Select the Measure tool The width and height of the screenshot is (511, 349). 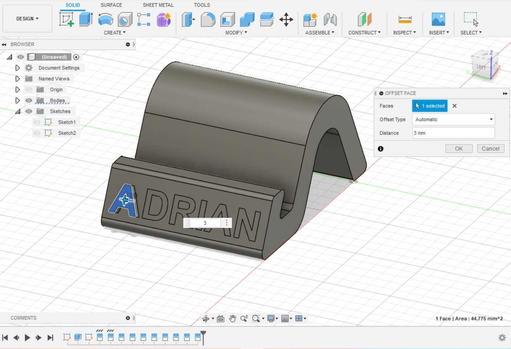click(x=405, y=20)
